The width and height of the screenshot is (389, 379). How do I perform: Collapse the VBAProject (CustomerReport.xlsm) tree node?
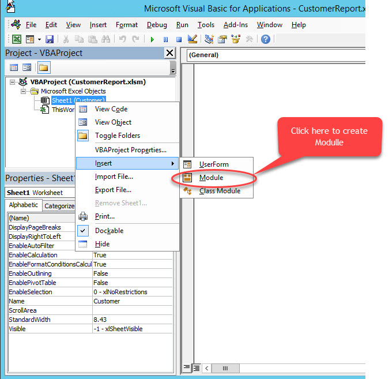[x=12, y=82]
